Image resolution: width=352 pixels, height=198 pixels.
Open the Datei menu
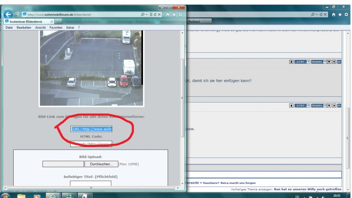pyautogui.click(x=9, y=27)
